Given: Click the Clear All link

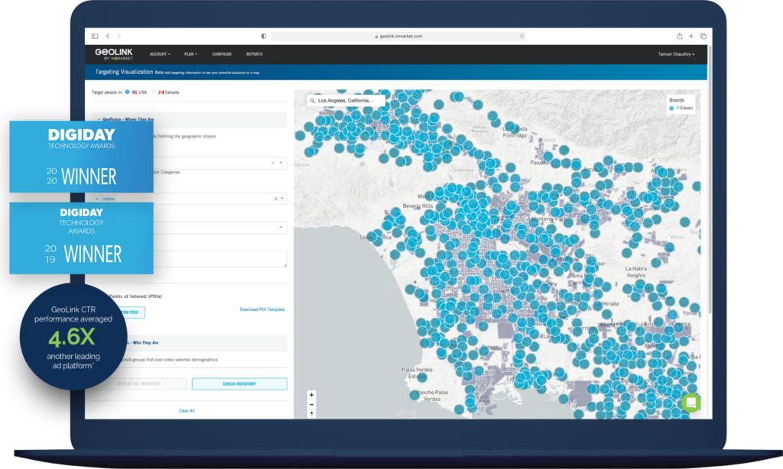Looking at the screenshot, I should tap(187, 411).
